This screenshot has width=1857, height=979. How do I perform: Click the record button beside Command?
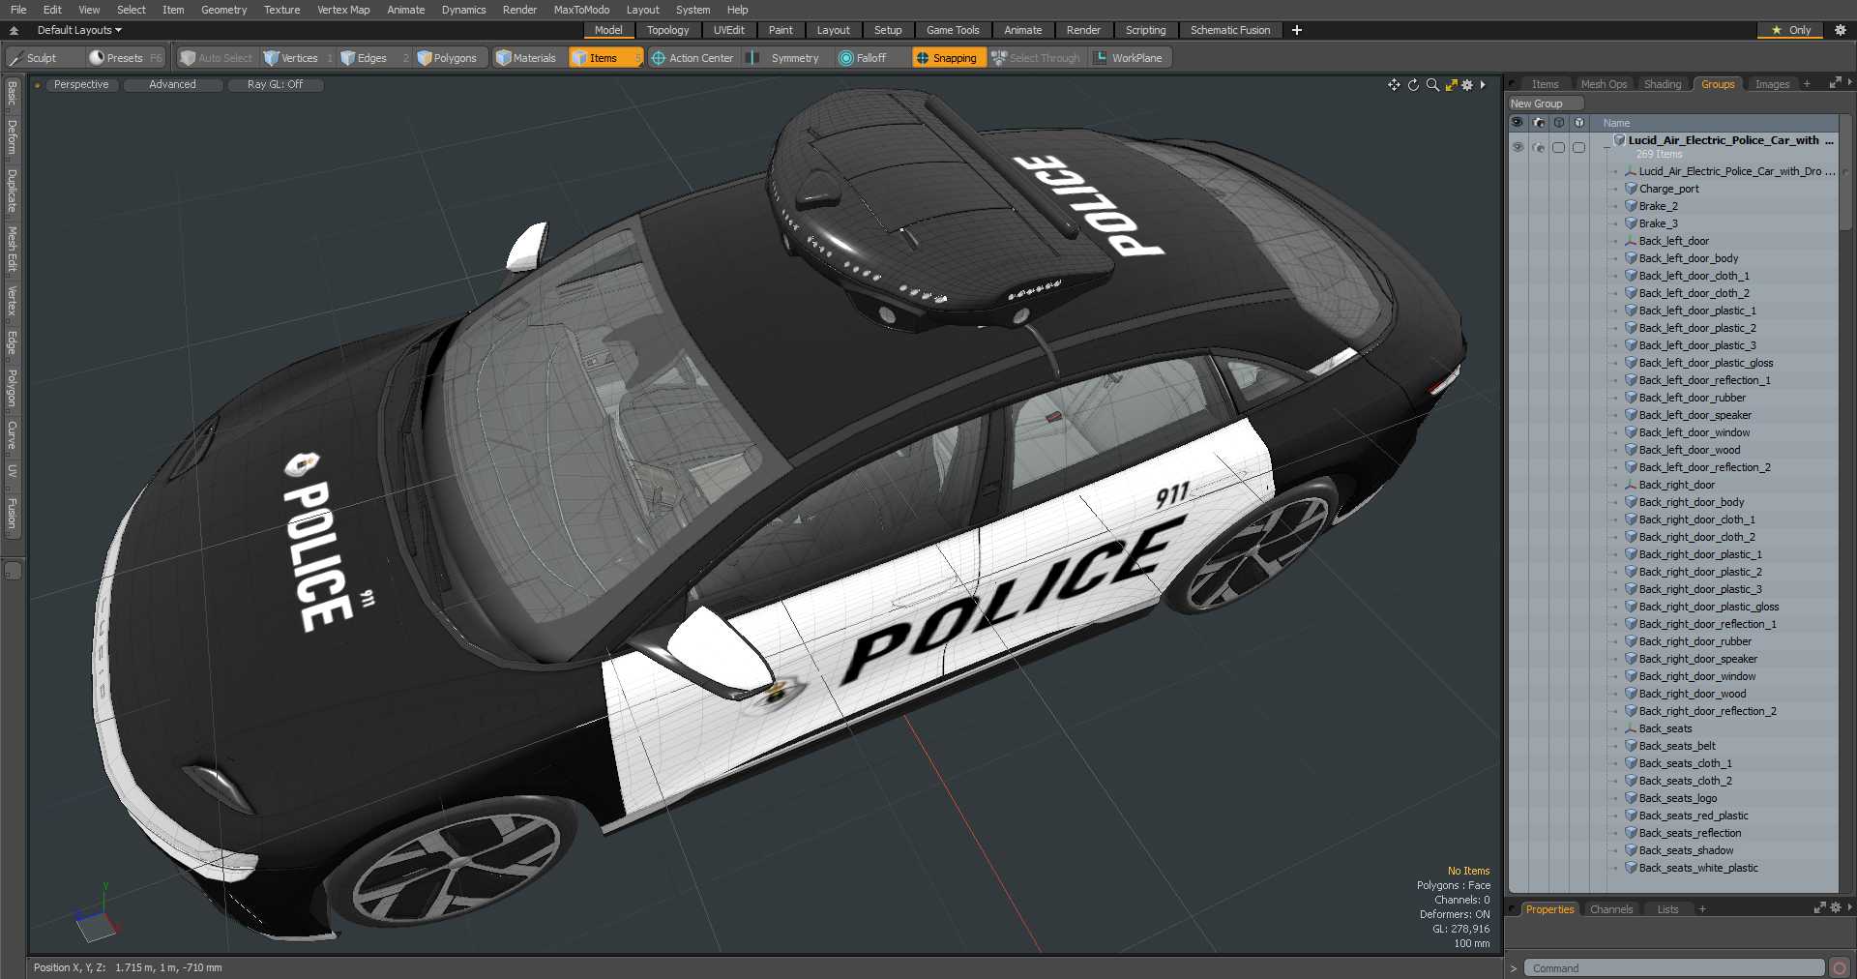click(1840, 967)
